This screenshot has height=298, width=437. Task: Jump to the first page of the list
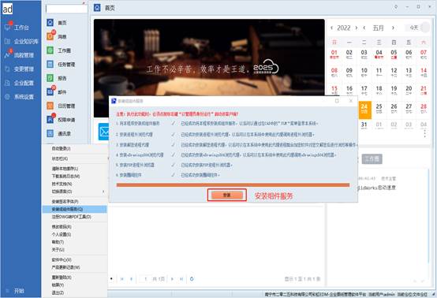(121, 279)
